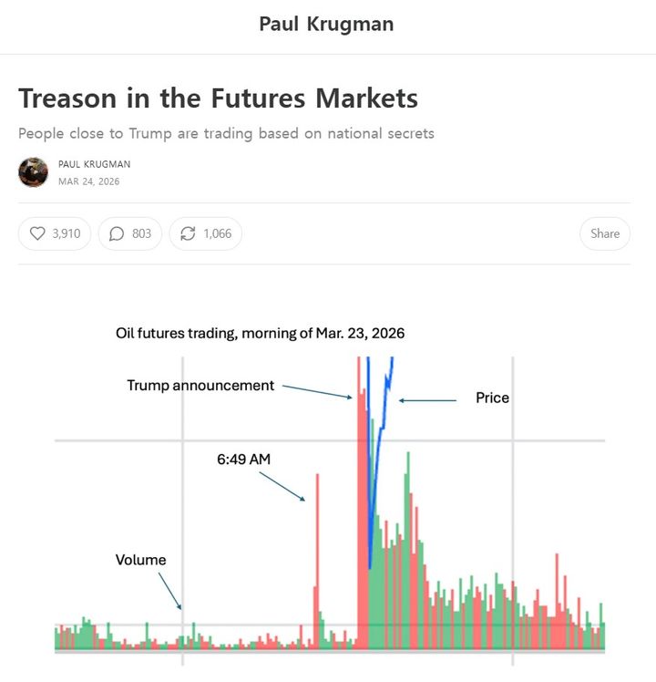
Task: Like the post with the heart icon
Action: pos(37,233)
